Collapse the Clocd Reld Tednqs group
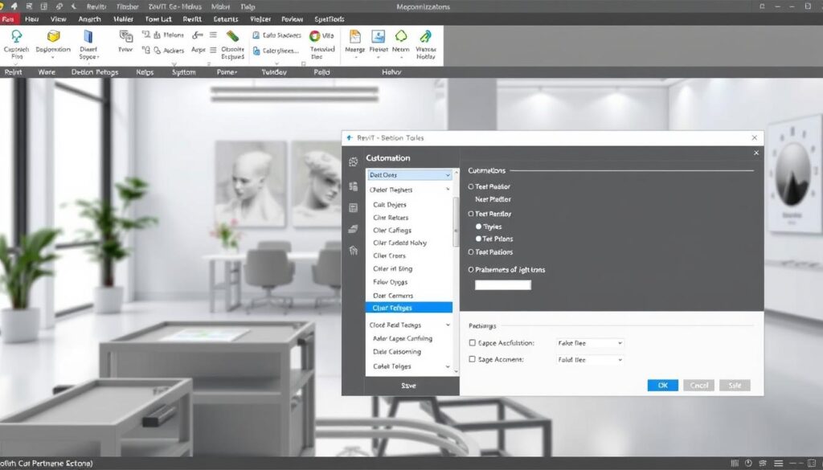This screenshot has height=470, width=823. [x=448, y=325]
